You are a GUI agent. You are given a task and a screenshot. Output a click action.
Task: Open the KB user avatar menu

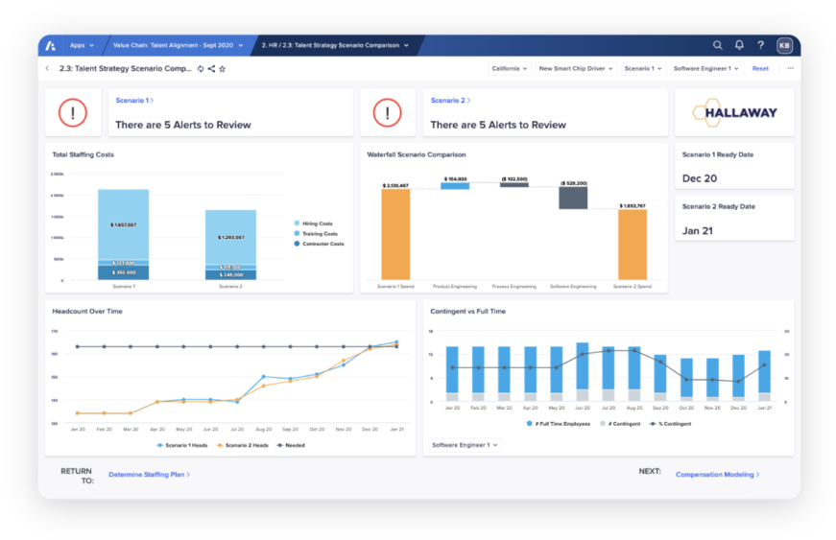(784, 45)
